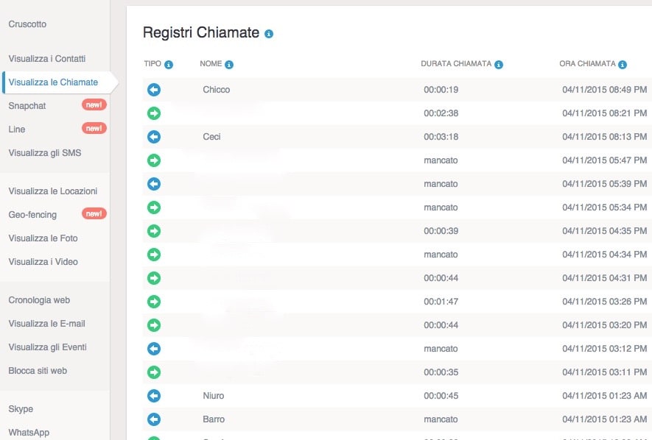Click the incoming call arrow for Ceci
This screenshot has height=440, width=652.
pos(154,137)
